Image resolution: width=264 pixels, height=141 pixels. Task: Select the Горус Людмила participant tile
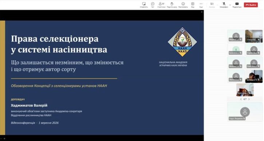[245, 112]
